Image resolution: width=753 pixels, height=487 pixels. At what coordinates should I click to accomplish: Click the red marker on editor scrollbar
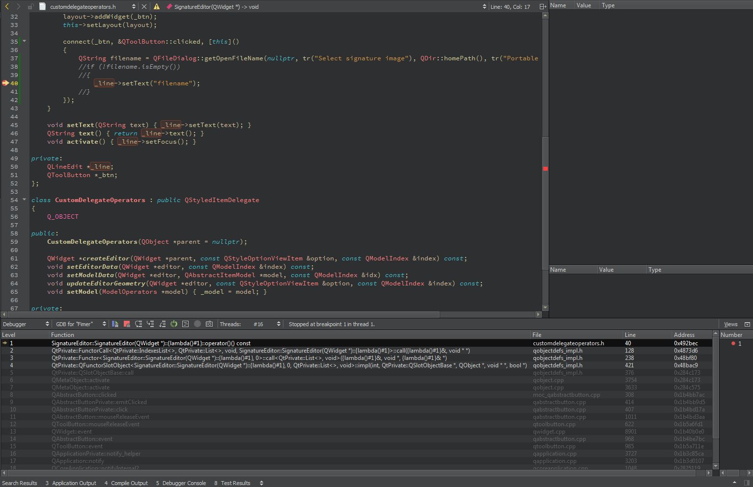pos(545,169)
